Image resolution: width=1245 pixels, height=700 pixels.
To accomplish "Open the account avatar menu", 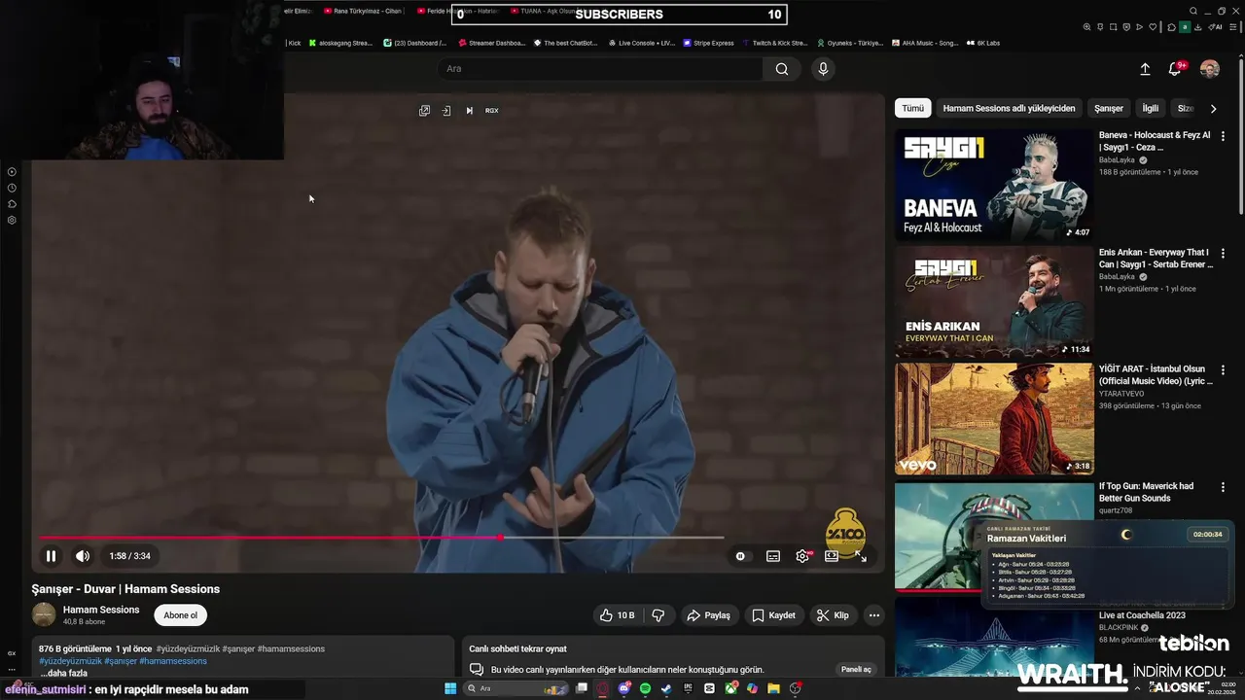I will pos(1210,69).
